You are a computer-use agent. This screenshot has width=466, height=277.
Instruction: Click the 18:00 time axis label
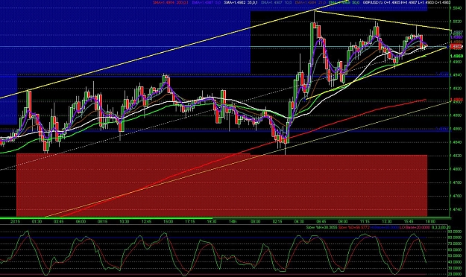point(430,221)
